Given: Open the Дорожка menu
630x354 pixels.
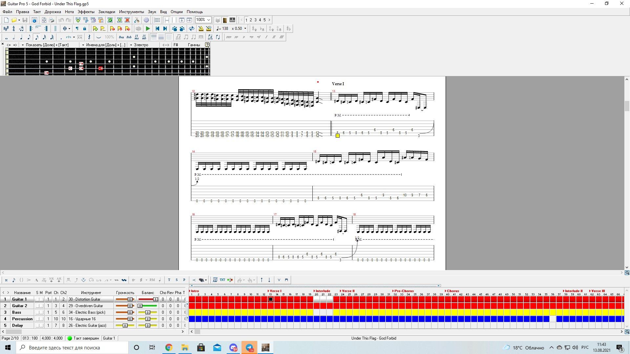Looking at the screenshot, I should coord(52,12).
